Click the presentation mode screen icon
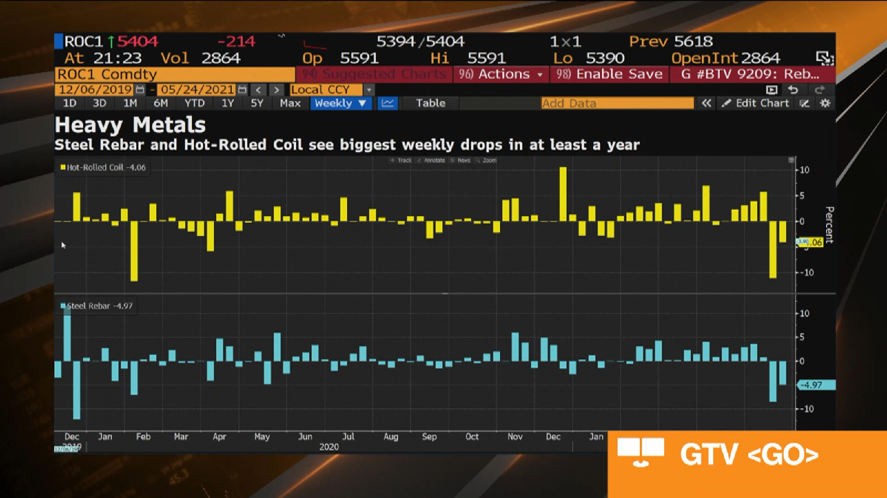Screen dimensions: 887x498 pos(772,90)
